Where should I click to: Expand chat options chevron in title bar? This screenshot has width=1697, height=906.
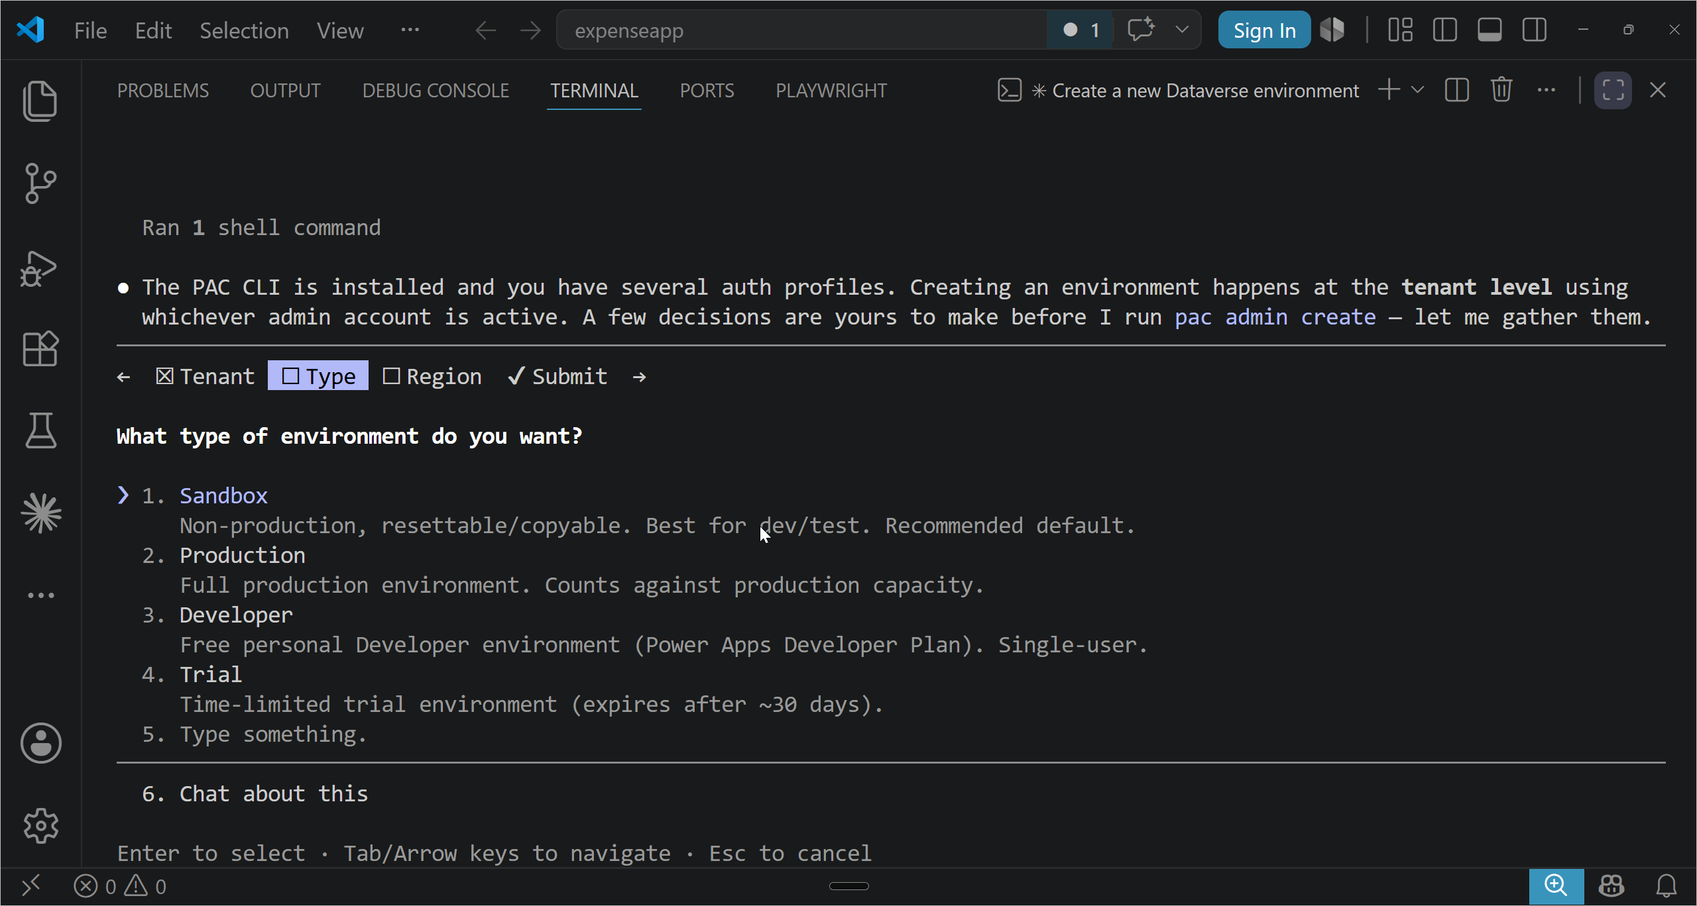click(1182, 30)
